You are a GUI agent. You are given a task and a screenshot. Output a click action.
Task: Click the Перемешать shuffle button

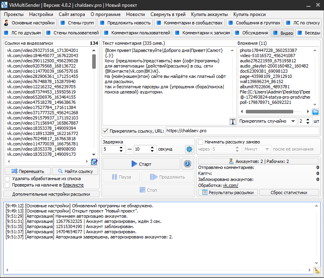point(28,171)
